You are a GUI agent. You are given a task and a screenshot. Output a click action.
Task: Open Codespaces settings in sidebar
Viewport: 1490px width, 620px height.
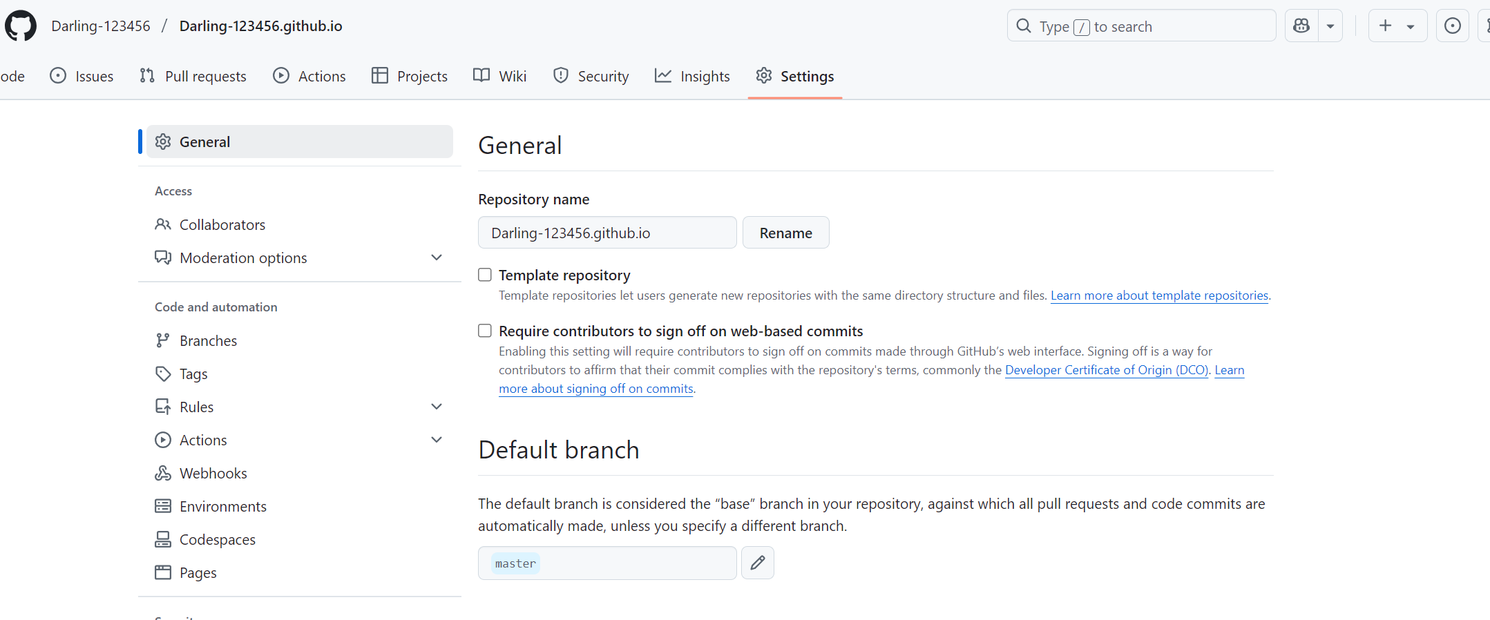pyautogui.click(x=217, y=539)
